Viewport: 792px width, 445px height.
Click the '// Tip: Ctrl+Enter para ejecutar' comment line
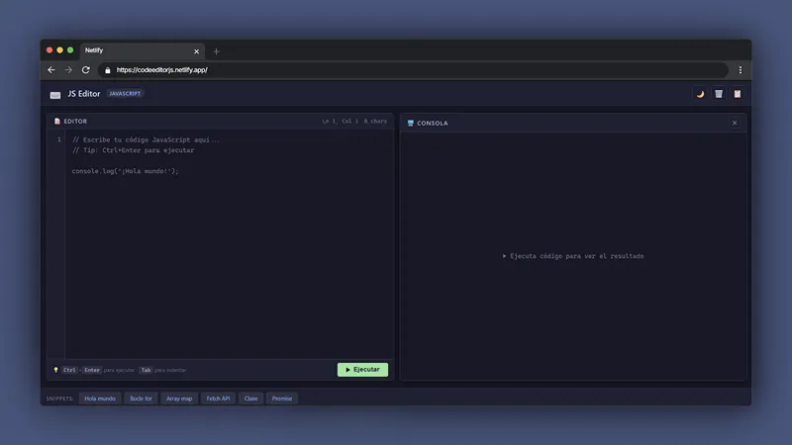[133, 150]
